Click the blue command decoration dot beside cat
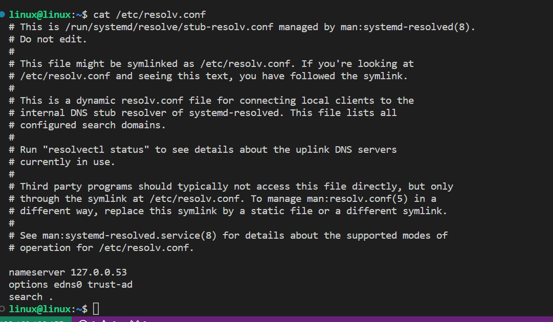The width and height of the screenshot is (553, 322). point(3,14)
